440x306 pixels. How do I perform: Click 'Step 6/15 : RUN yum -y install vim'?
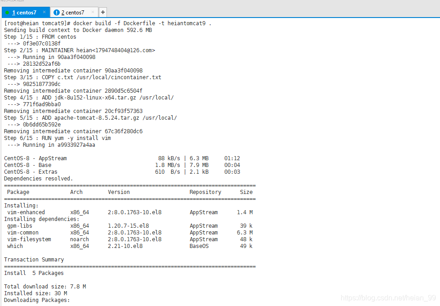tap(57, 138)
